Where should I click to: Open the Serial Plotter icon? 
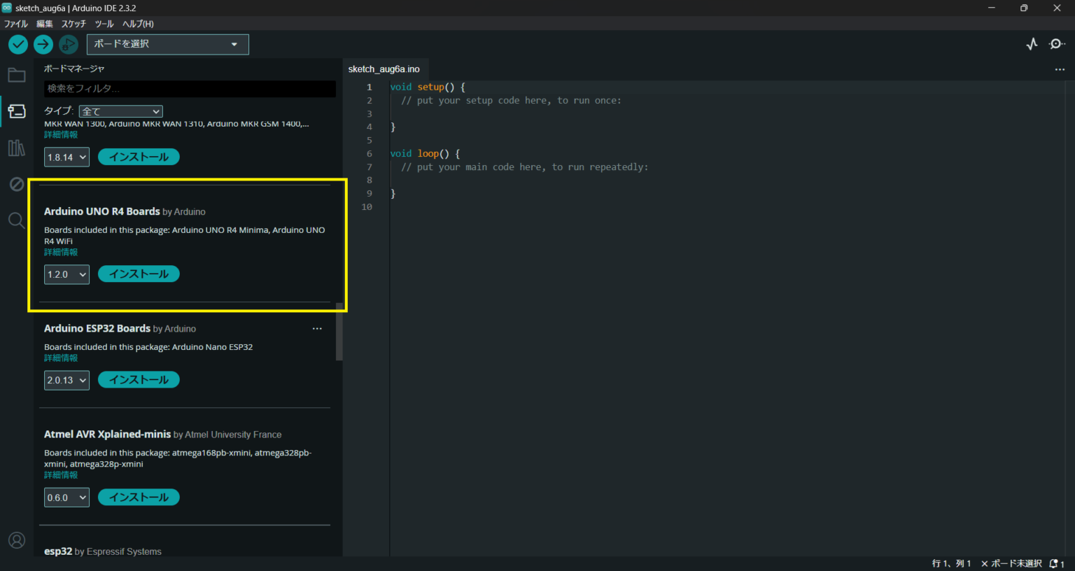pos(1032,44)
